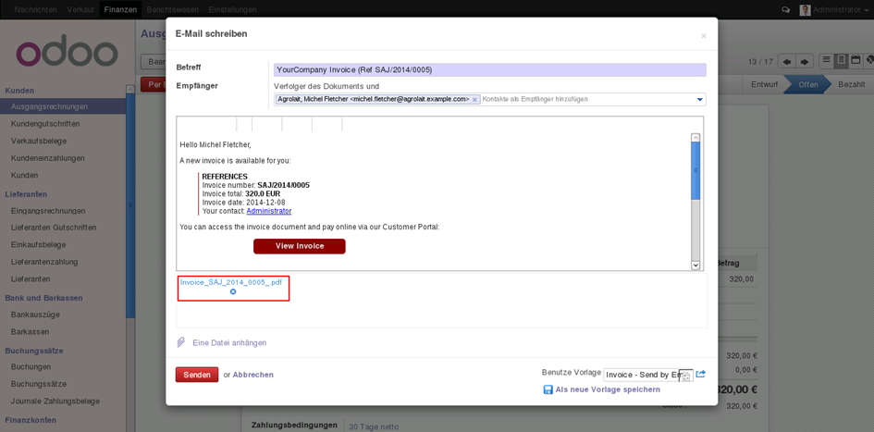Screen dimensions: 874x432
Task: Click the odoo logo
Action: click(x=67, y=53)
